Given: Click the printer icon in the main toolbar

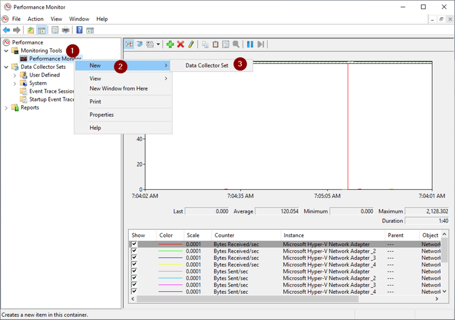Looking at the screenshot, I should (66, 30).
